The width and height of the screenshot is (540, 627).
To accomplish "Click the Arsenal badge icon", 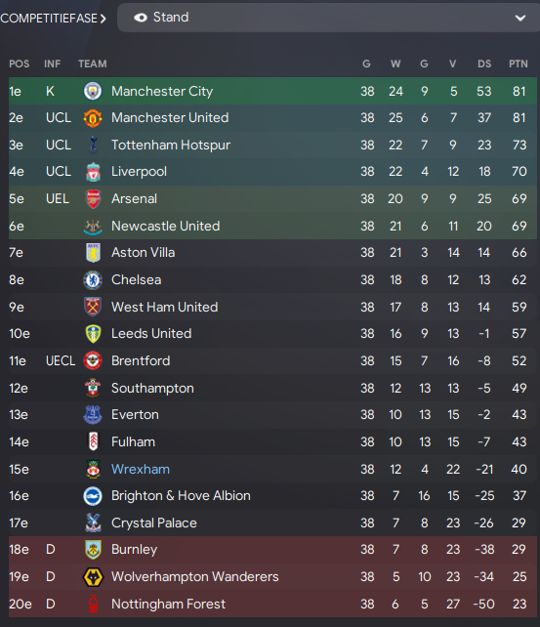I will (x=93, y=198).
